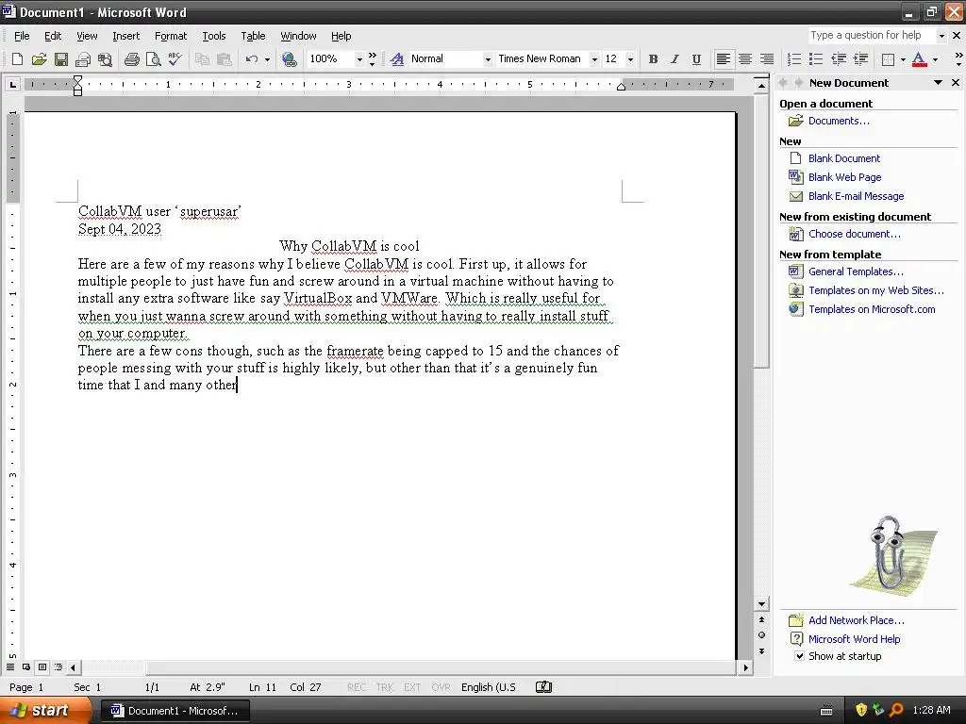Image resolution: width=966 pixels, height=724 pixels.
Task: Open the File menu
Action: (22, 36)
